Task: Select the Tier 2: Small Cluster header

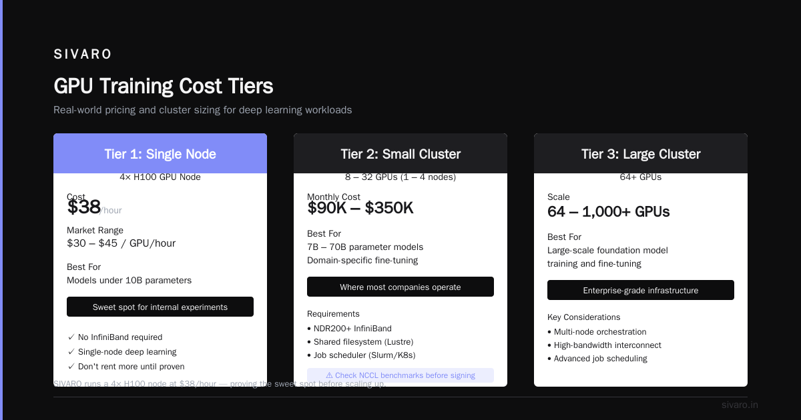Action: click(400, 154)
